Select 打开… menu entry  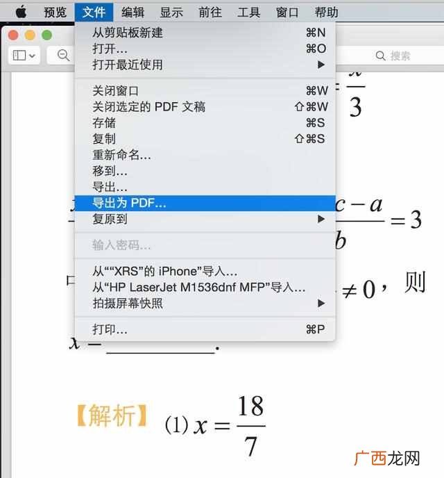(205, 49)
